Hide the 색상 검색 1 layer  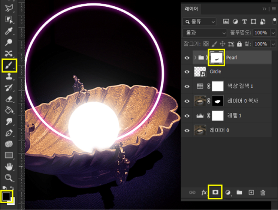[x=187, y=86]
